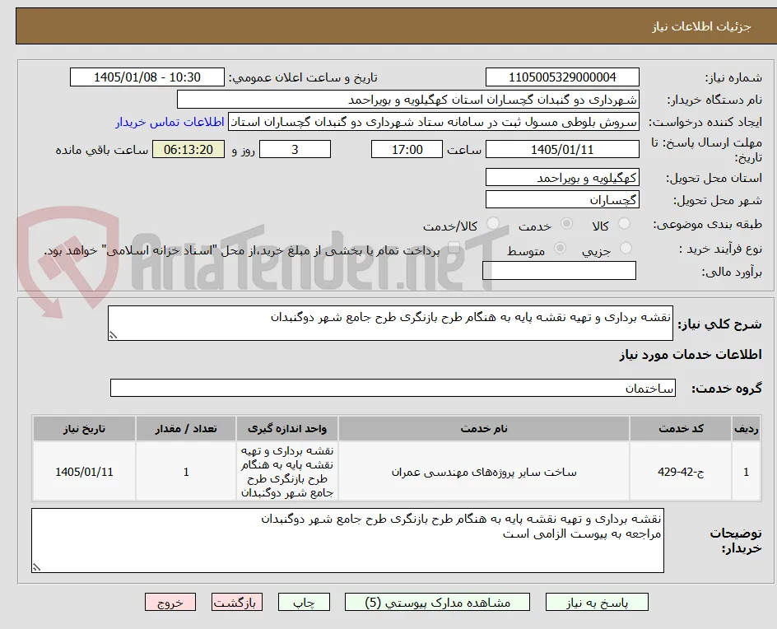Select the 'جزیی' purchase type radio
Viewport: 777px width, 629px height.
(626, 248)
